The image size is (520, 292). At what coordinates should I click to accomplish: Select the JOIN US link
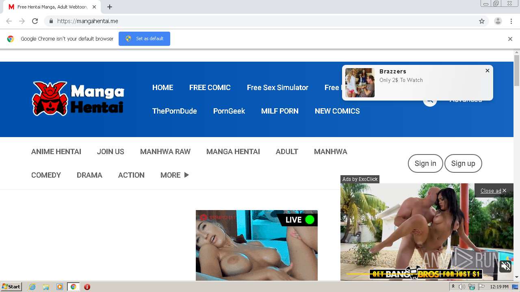(110, 152)
